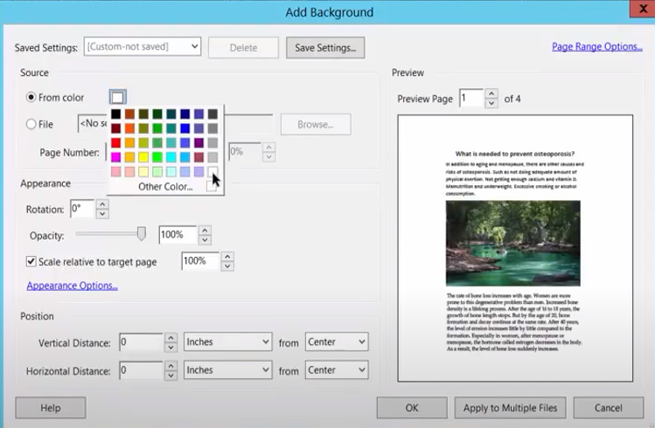The height and width of the screenshot is (428, 655).
Task: Click the Save Settings... button
Action: 325,47
